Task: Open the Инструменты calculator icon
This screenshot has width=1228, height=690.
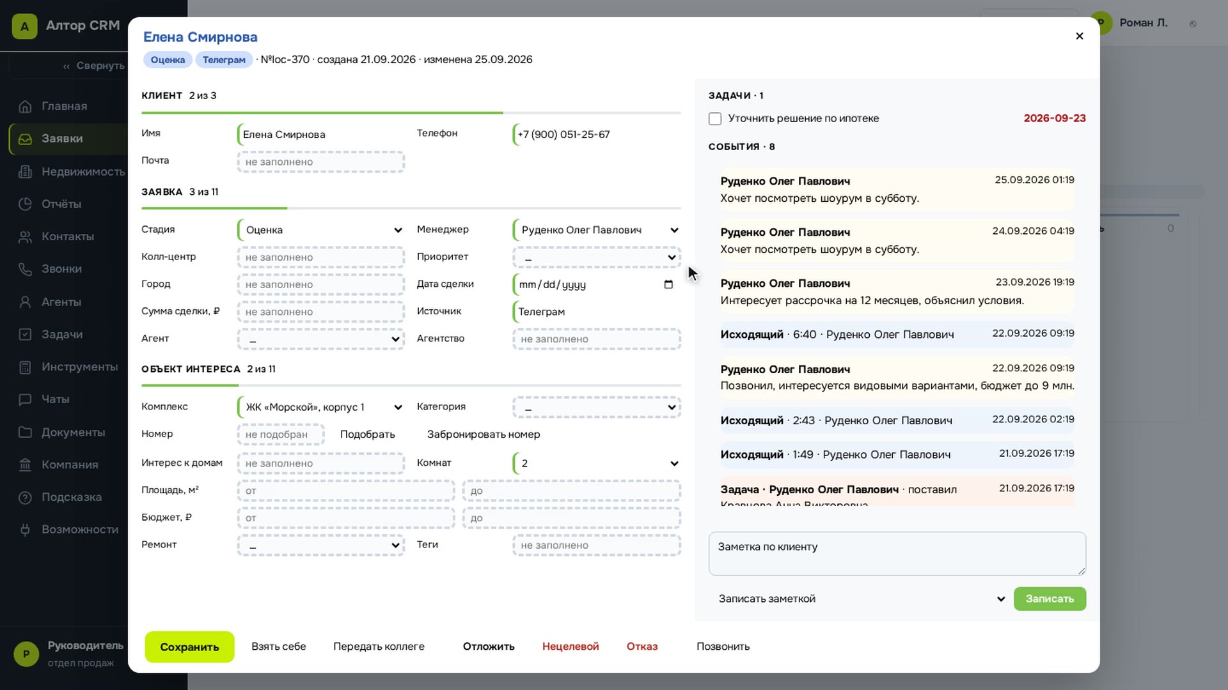Action: coord(25,367)
